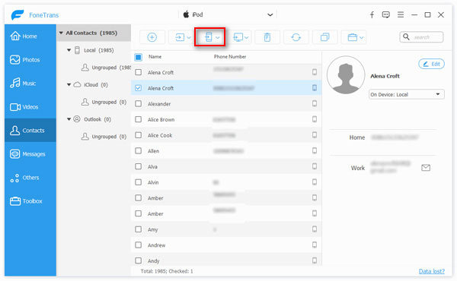
Task: Open the Facebook icon in title bar
Action: click(x=372, y=15)
